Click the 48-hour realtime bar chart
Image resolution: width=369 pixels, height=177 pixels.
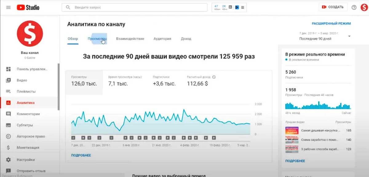pyautogui.click(x=318, y=106)
